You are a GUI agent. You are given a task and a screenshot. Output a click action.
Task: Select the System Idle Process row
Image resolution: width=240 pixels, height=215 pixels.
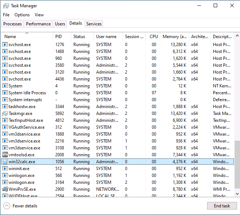[x=27, y=93]
